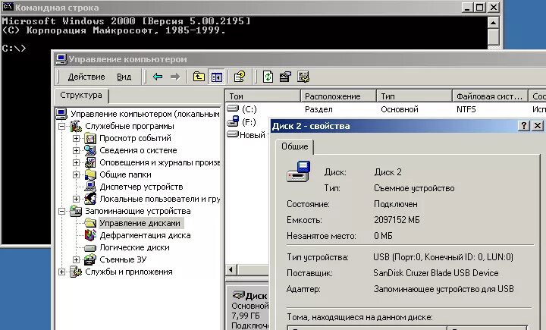The width and height of the screenshot is (546, 330).
Task: Click command prompt scrollbar up arrow
Action: tap(493, 23)
